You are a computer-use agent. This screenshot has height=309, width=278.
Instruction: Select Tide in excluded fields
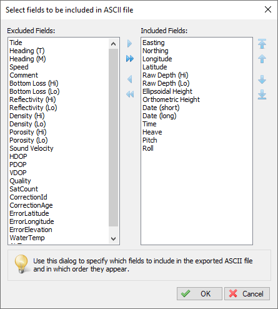point(16,43)
